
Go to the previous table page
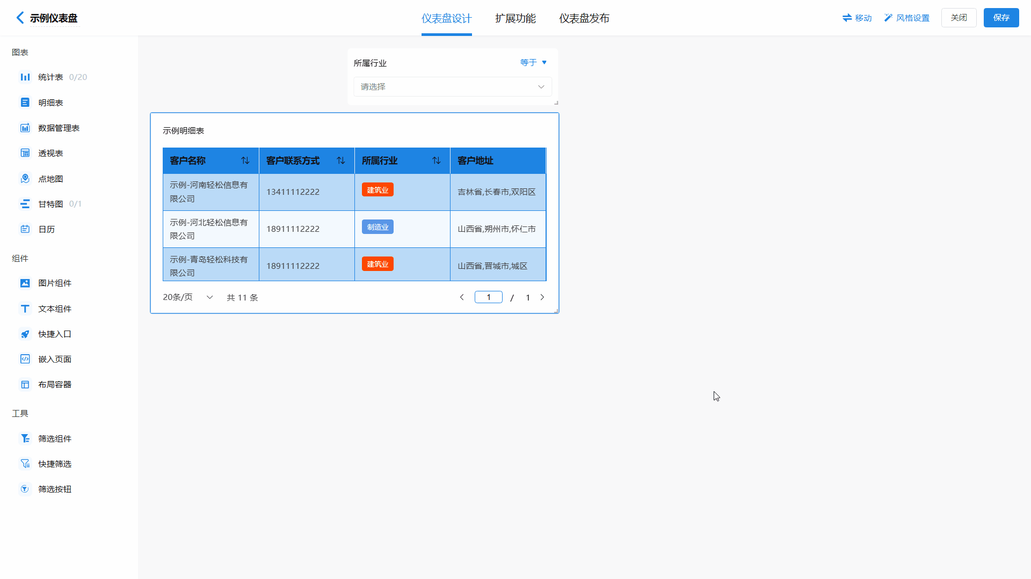click(462, 297)
